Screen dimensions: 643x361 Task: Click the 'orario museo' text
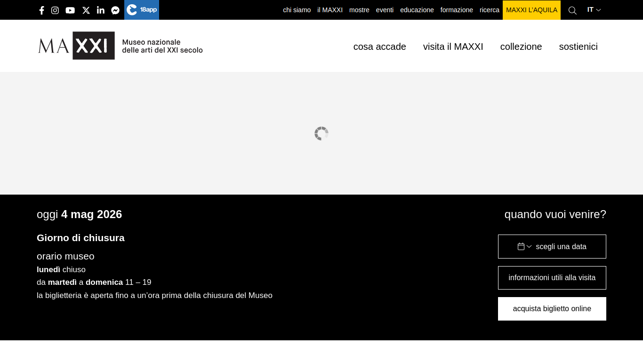(65, 256)
